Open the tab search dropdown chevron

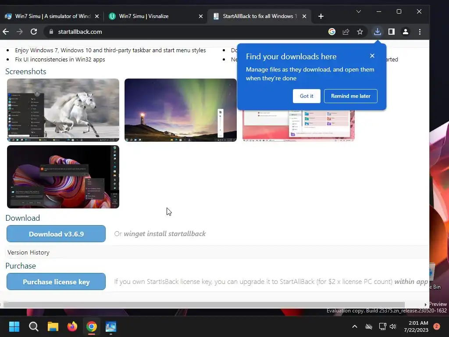coord(359,11)
